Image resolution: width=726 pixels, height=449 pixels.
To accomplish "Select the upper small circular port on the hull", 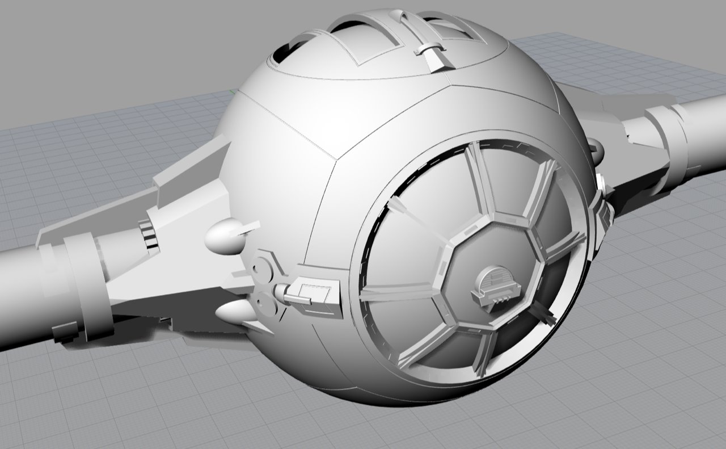I will [261, 266].
